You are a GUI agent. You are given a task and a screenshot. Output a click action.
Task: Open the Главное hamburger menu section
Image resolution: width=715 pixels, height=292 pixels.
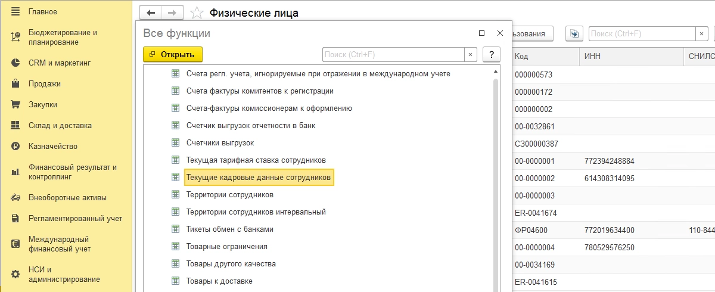(x=42, y=12)
